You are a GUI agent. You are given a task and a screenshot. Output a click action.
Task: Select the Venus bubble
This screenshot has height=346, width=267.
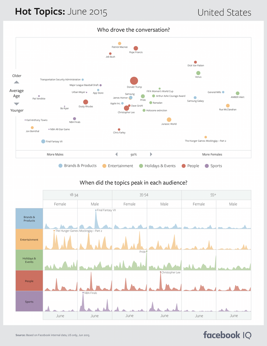point(198,73)
